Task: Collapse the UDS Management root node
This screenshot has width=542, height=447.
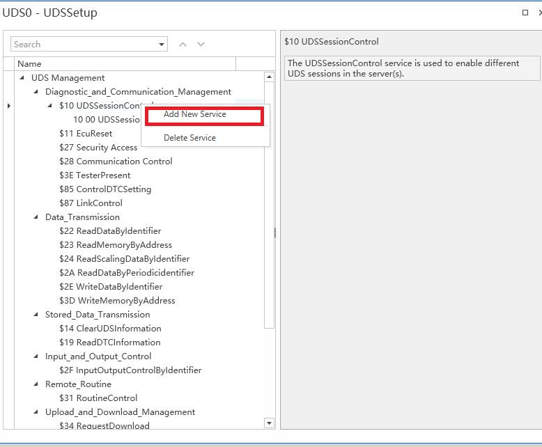Action: click(23, 78)
